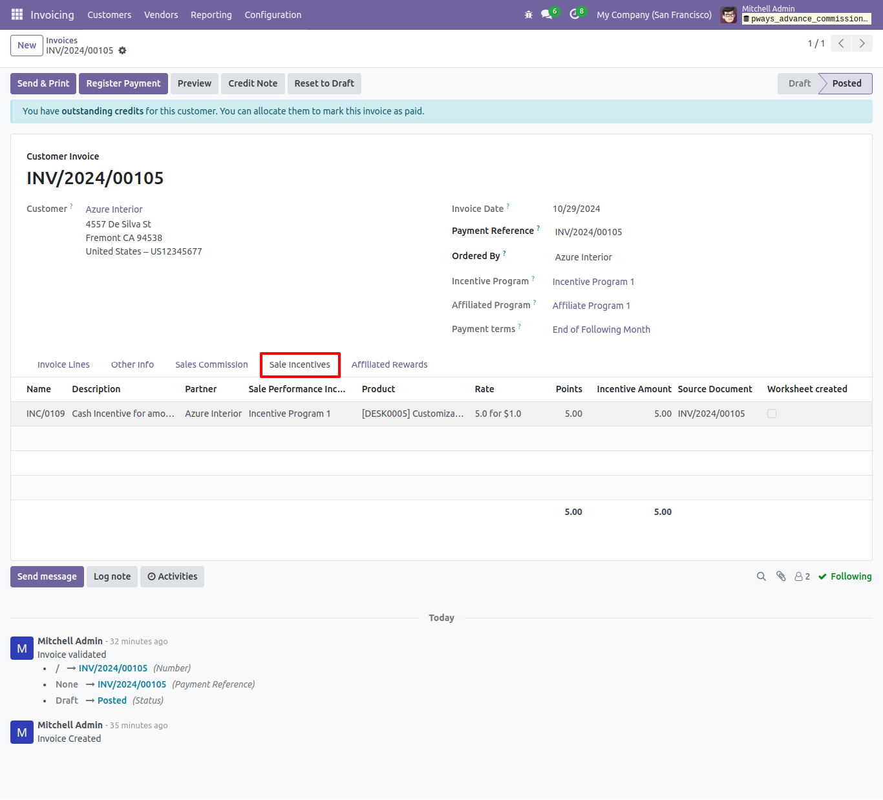Screen dimensions: 883x800
Task: Switch to Affiliated Rewards tab
Action: tap(390, 364)
